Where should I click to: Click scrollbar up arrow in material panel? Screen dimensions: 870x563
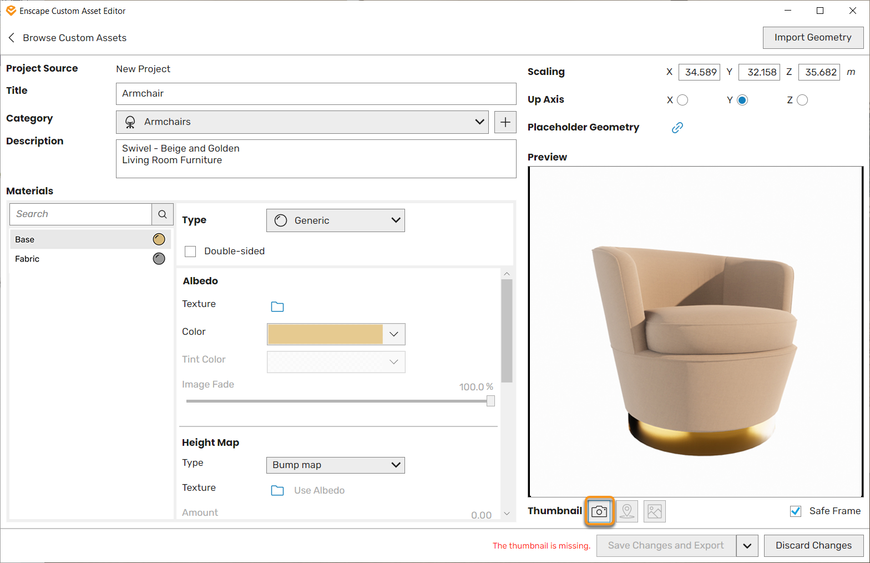[507, 274]
